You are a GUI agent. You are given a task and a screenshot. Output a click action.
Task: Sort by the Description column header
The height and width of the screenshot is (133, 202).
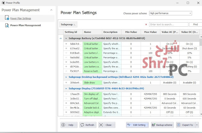coord(112,32)
